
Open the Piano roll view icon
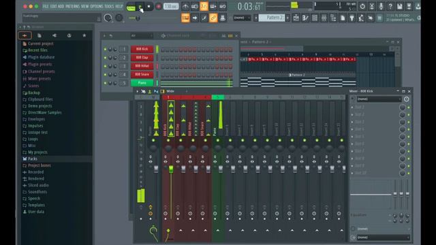[305, 18]
